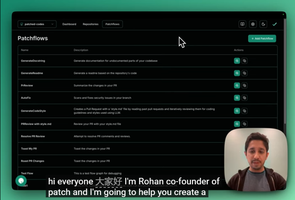Viewport: 295px width, 200px height.
Task: Select the Resolve PR Review row
Action: 33,136
